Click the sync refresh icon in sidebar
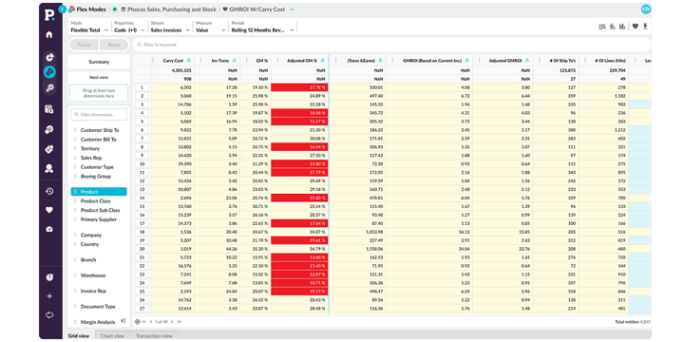 (x=49, y=315)
